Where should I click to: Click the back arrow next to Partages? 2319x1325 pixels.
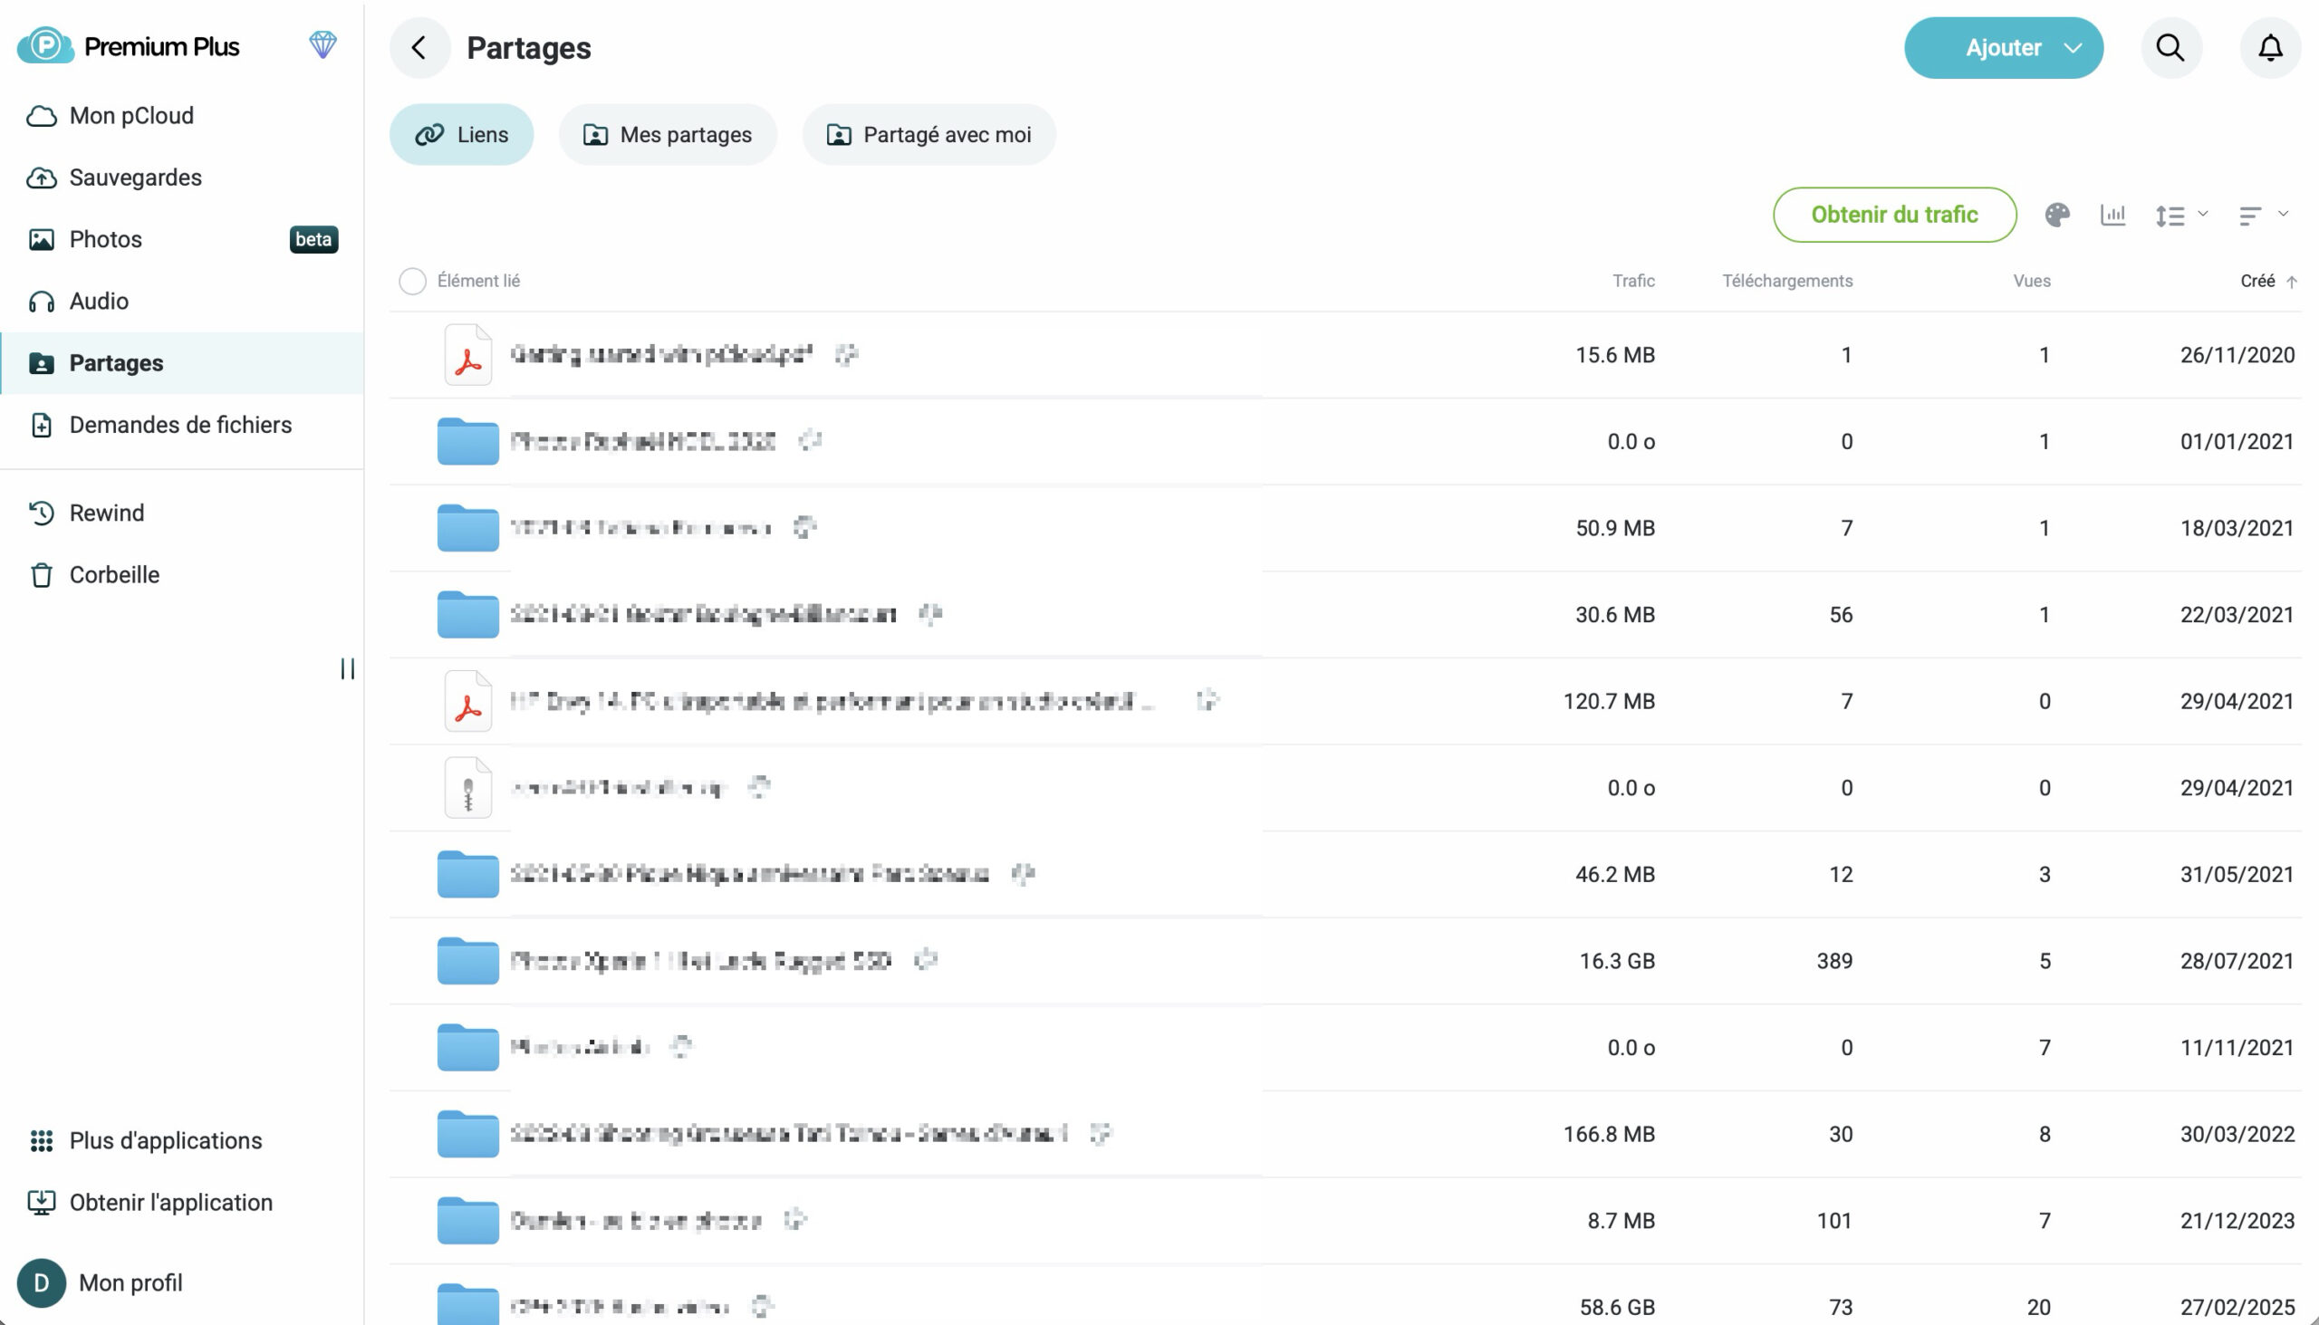[419, 47]
